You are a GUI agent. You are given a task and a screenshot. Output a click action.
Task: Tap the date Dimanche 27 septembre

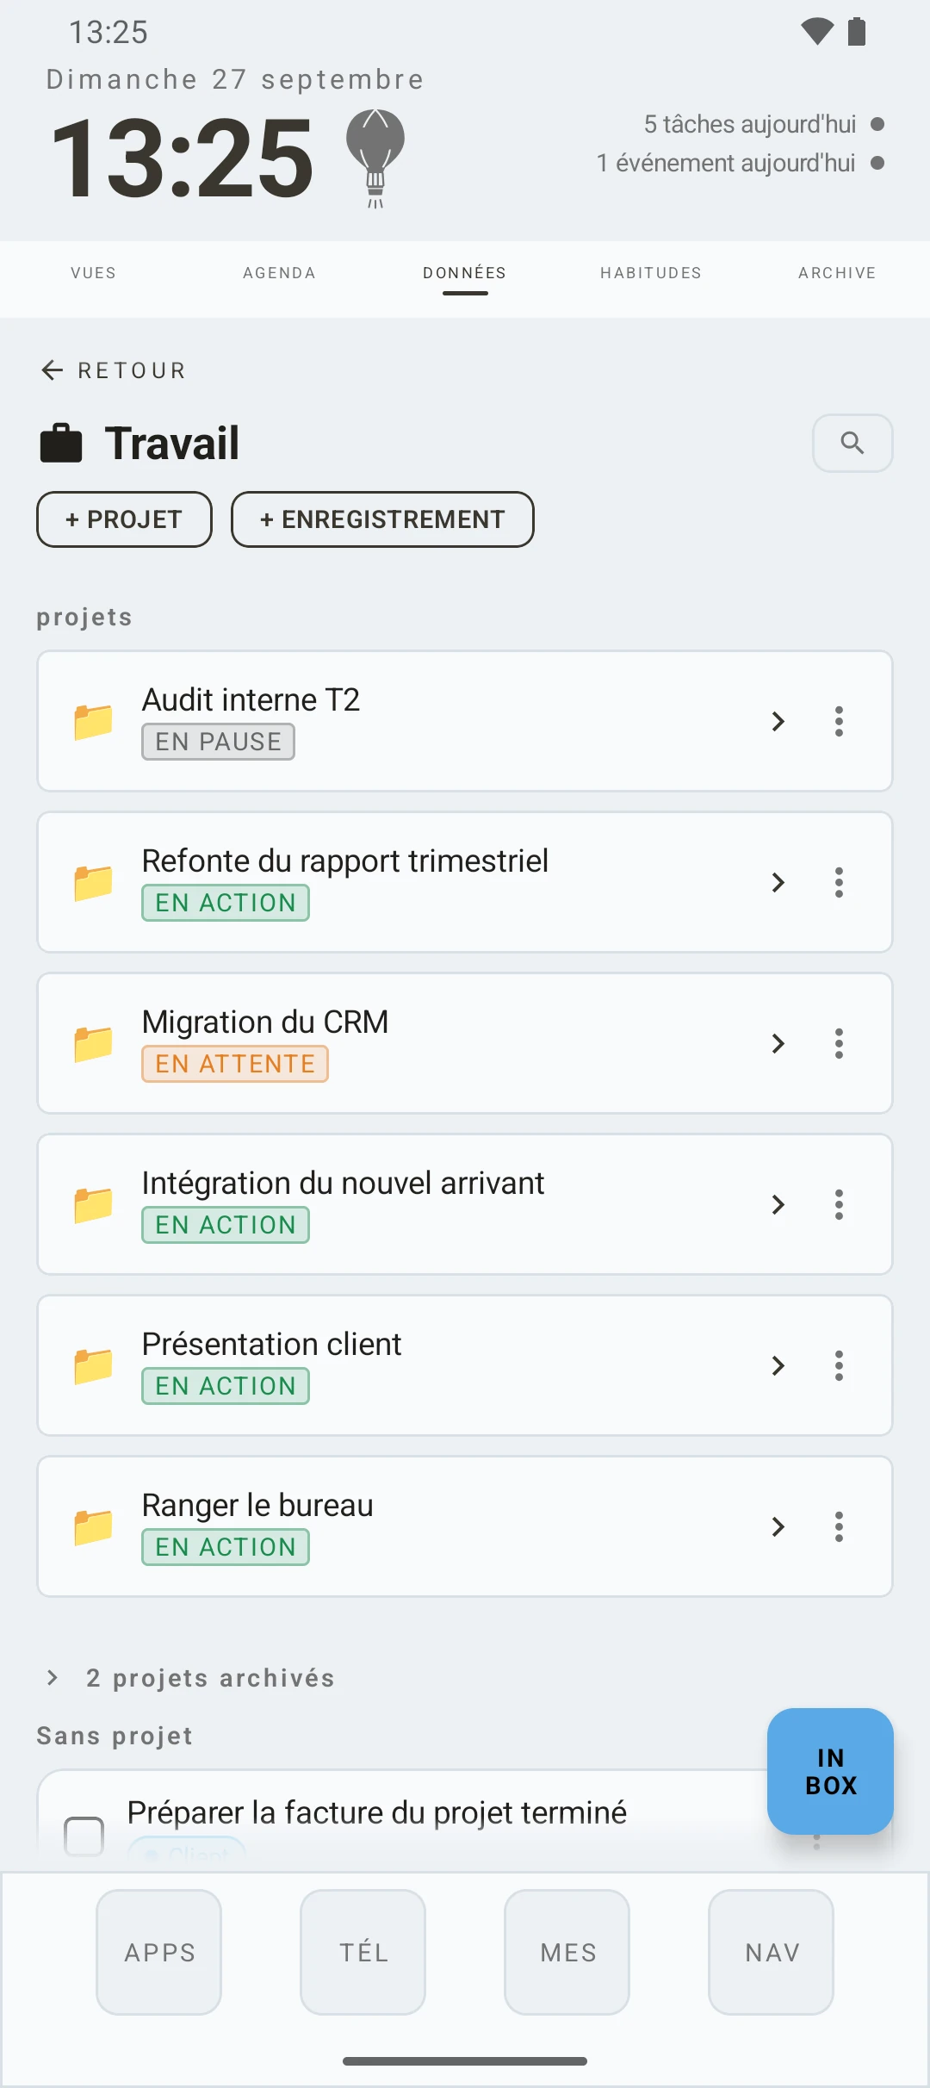235,79
